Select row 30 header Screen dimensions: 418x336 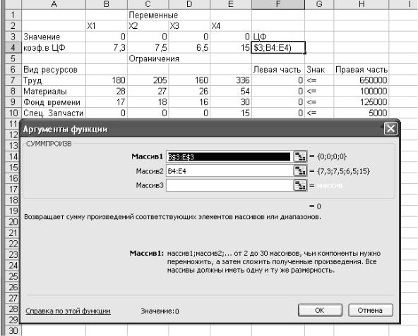[13, 330]
